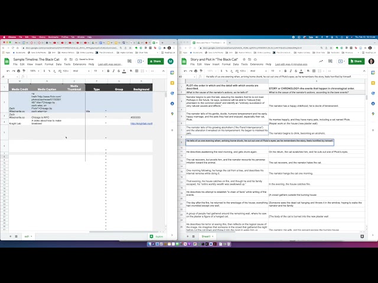Screen dimensions: 378x283
Task: Open comment history in Sample Timeline window
Action: [x=129, y=61]
